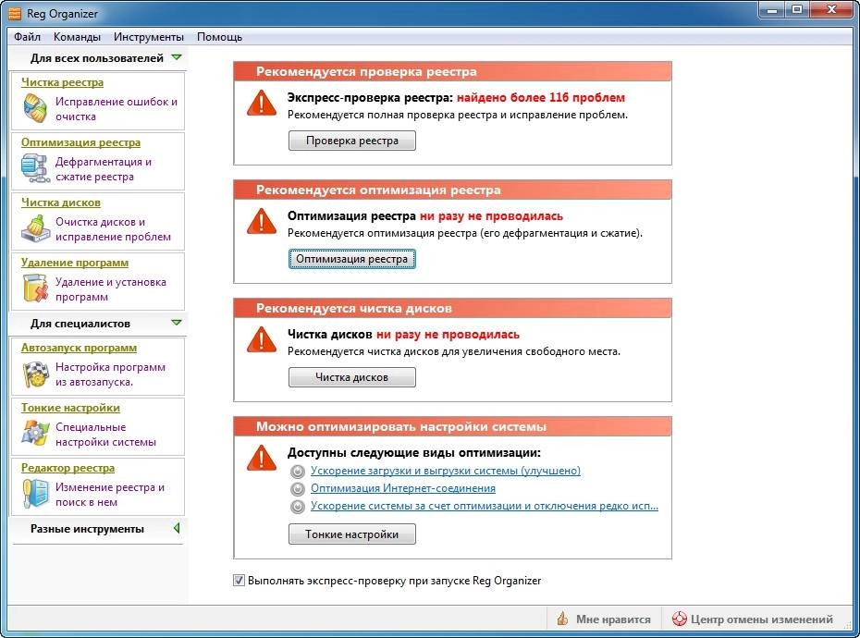Minimize the Reg Organizer window
Screen dimensions: 860x638
772,10
